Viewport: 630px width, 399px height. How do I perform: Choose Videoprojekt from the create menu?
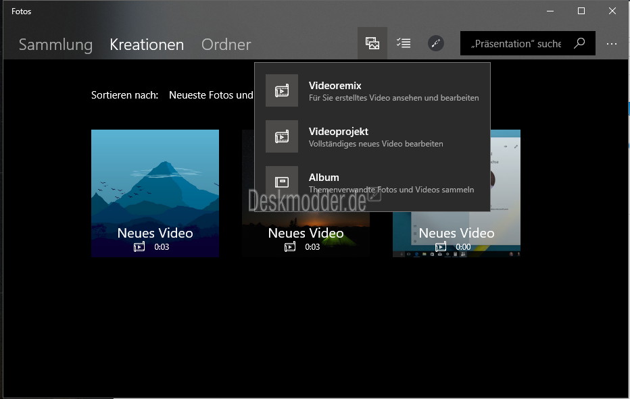pyautogui.click(x=372, y=136)
